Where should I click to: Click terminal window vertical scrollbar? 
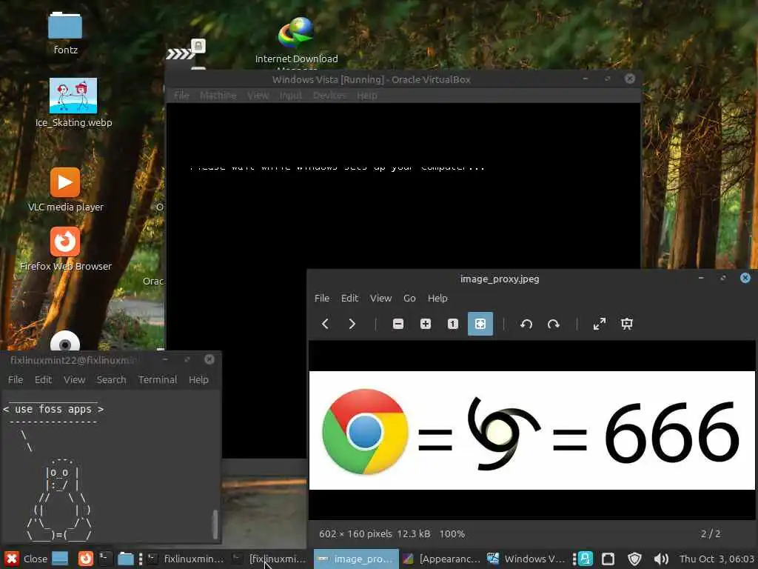click(x=215, y=524)
